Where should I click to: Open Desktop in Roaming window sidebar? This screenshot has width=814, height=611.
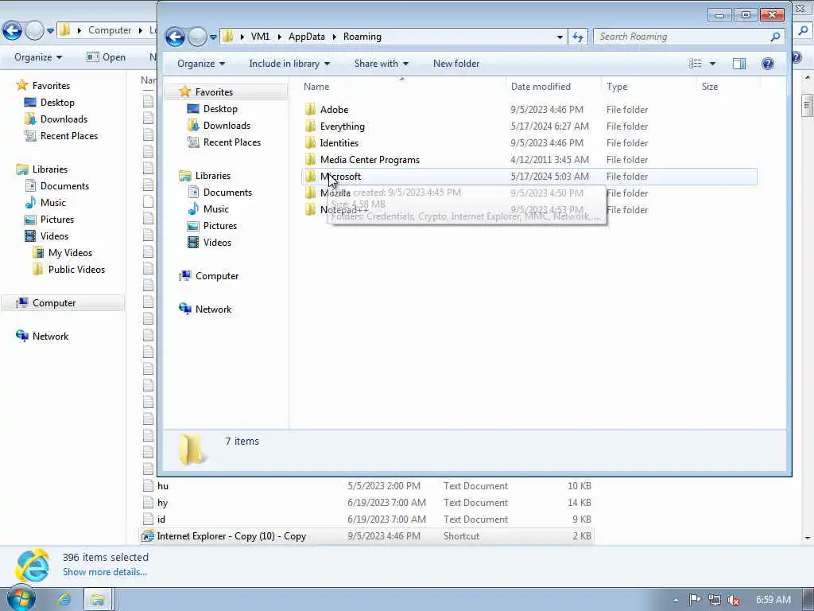point(220,108)
